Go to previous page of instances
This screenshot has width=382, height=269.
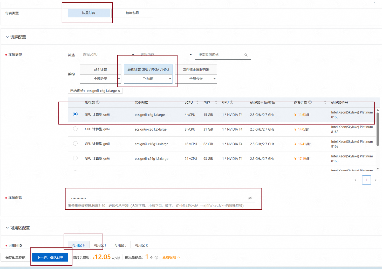(356, 180)
